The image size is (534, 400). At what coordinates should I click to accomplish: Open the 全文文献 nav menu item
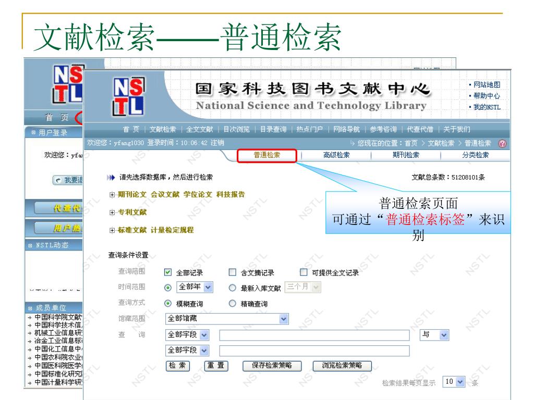[200, 129]
